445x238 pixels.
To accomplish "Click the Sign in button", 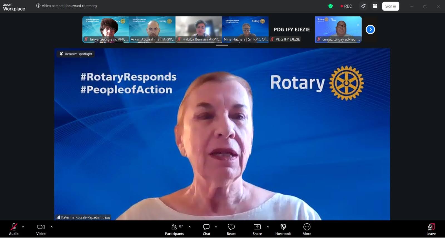I will click(x=390, y=6).
